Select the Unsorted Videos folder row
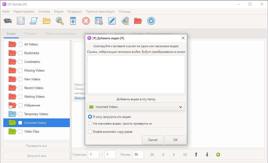 [37, 123]
